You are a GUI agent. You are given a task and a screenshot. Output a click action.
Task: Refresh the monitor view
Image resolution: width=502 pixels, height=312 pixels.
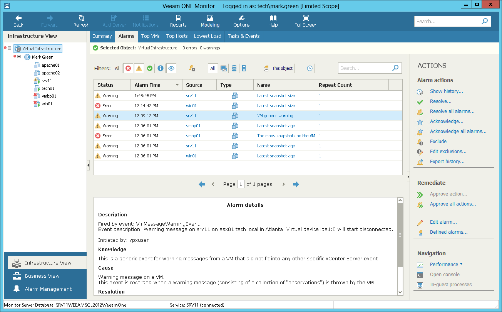click(x=82, y=21)
